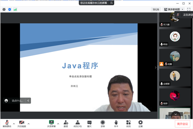The height and width of the screenshot is (129, 193).
Task: Raise hand using the hand icon
Action: click(116, 124)
